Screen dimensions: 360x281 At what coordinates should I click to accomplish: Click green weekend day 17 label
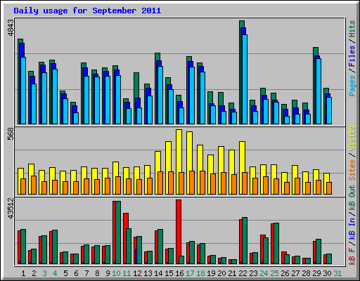190,273
